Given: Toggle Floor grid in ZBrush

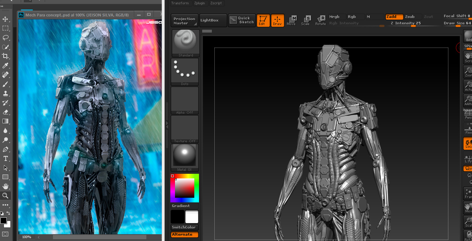Looking at the screenshot, I should tap(468, 129).
